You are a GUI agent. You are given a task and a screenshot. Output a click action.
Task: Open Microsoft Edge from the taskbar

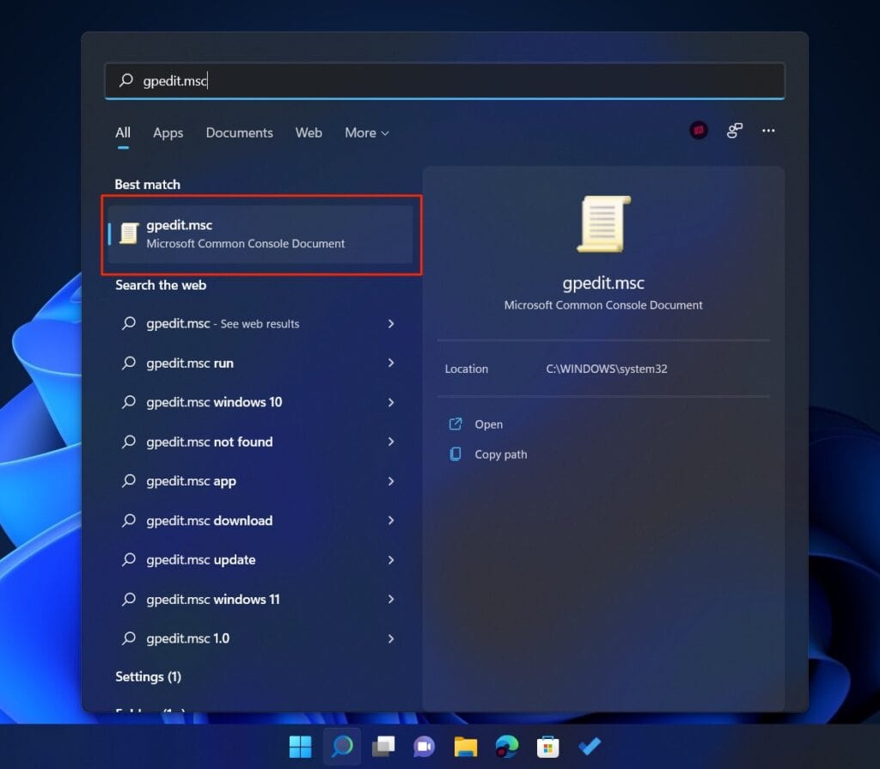point(506,747)
